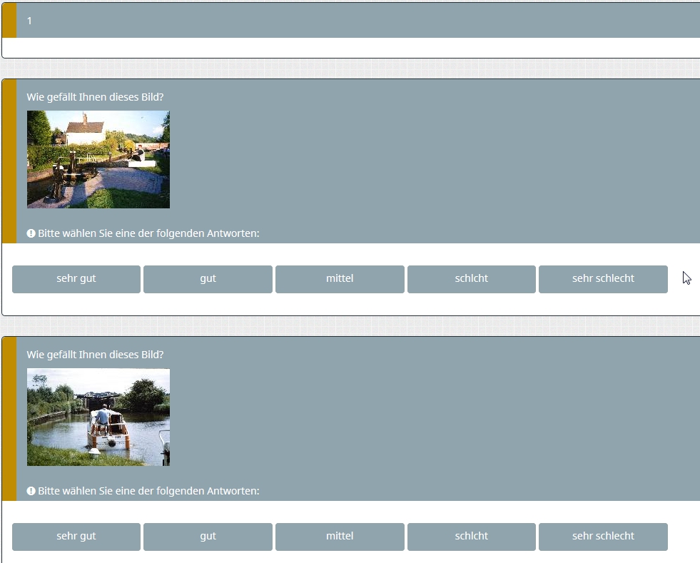Viewport: 700px width, 563px height.
Task: Rate the boat picture 'sehr gut'
Action: tap(76, 537)
